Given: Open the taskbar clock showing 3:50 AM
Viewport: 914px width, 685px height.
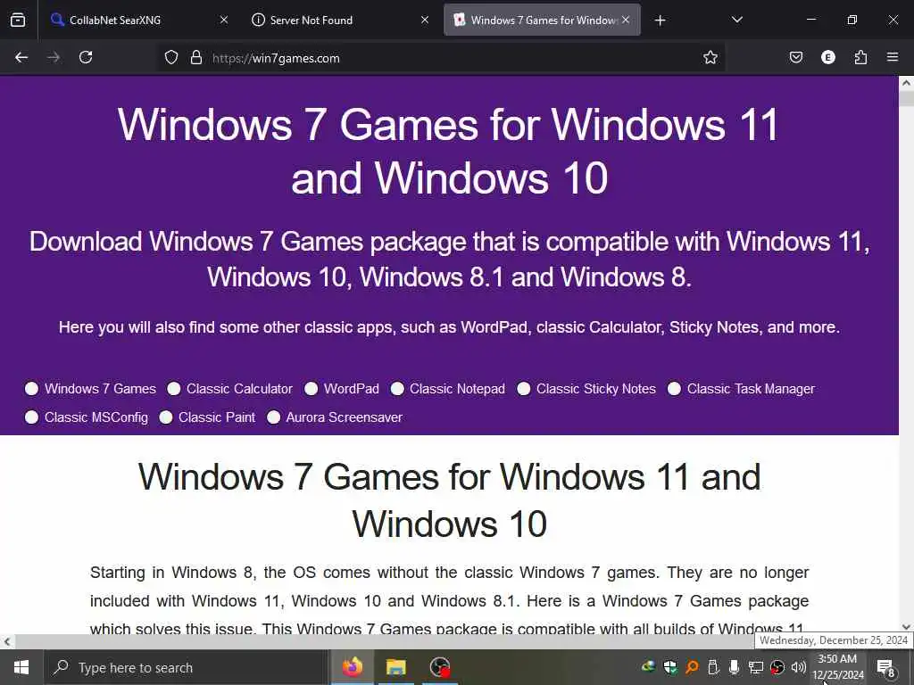Looking at the screenshot, I should point(837,667).
